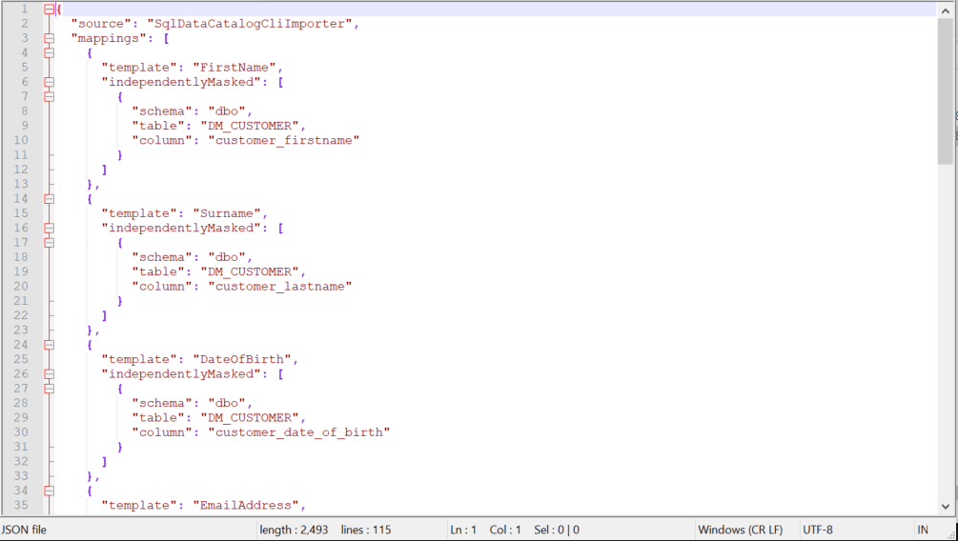The height and width of the screenshot is (541, 958).
Task: Click "length : 2,493" in the status bar
Action: coord(294,530)
